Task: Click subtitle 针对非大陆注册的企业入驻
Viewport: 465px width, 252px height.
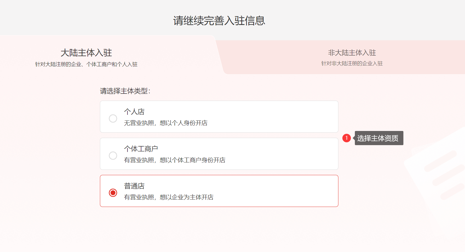Action: click(352, 63)
